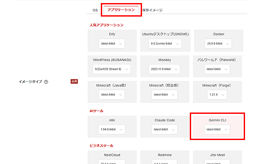Select the Dify application card title
Image resolution: width=263 pixels, height=164 pixels.
[112, 34]
